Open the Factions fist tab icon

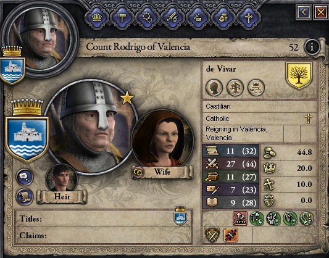click(223, 18)
